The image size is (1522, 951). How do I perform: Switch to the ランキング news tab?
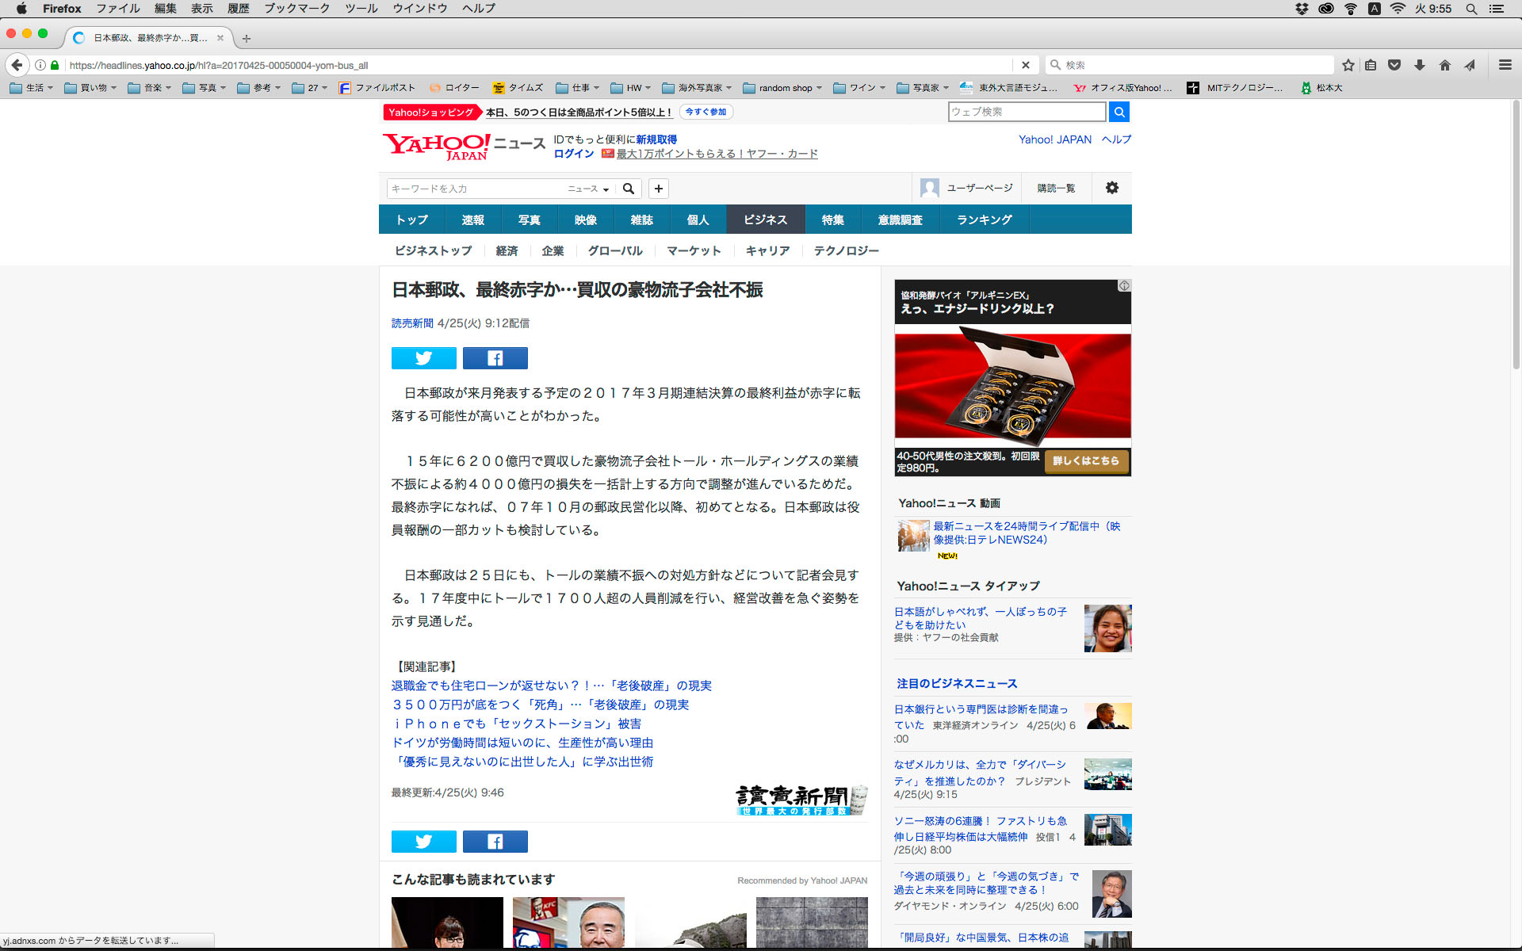(x=984, y=220)
